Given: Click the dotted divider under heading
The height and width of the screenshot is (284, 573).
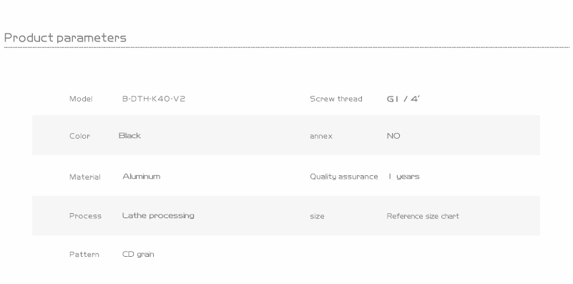Looking at the screenshot, I should (286, 47).
